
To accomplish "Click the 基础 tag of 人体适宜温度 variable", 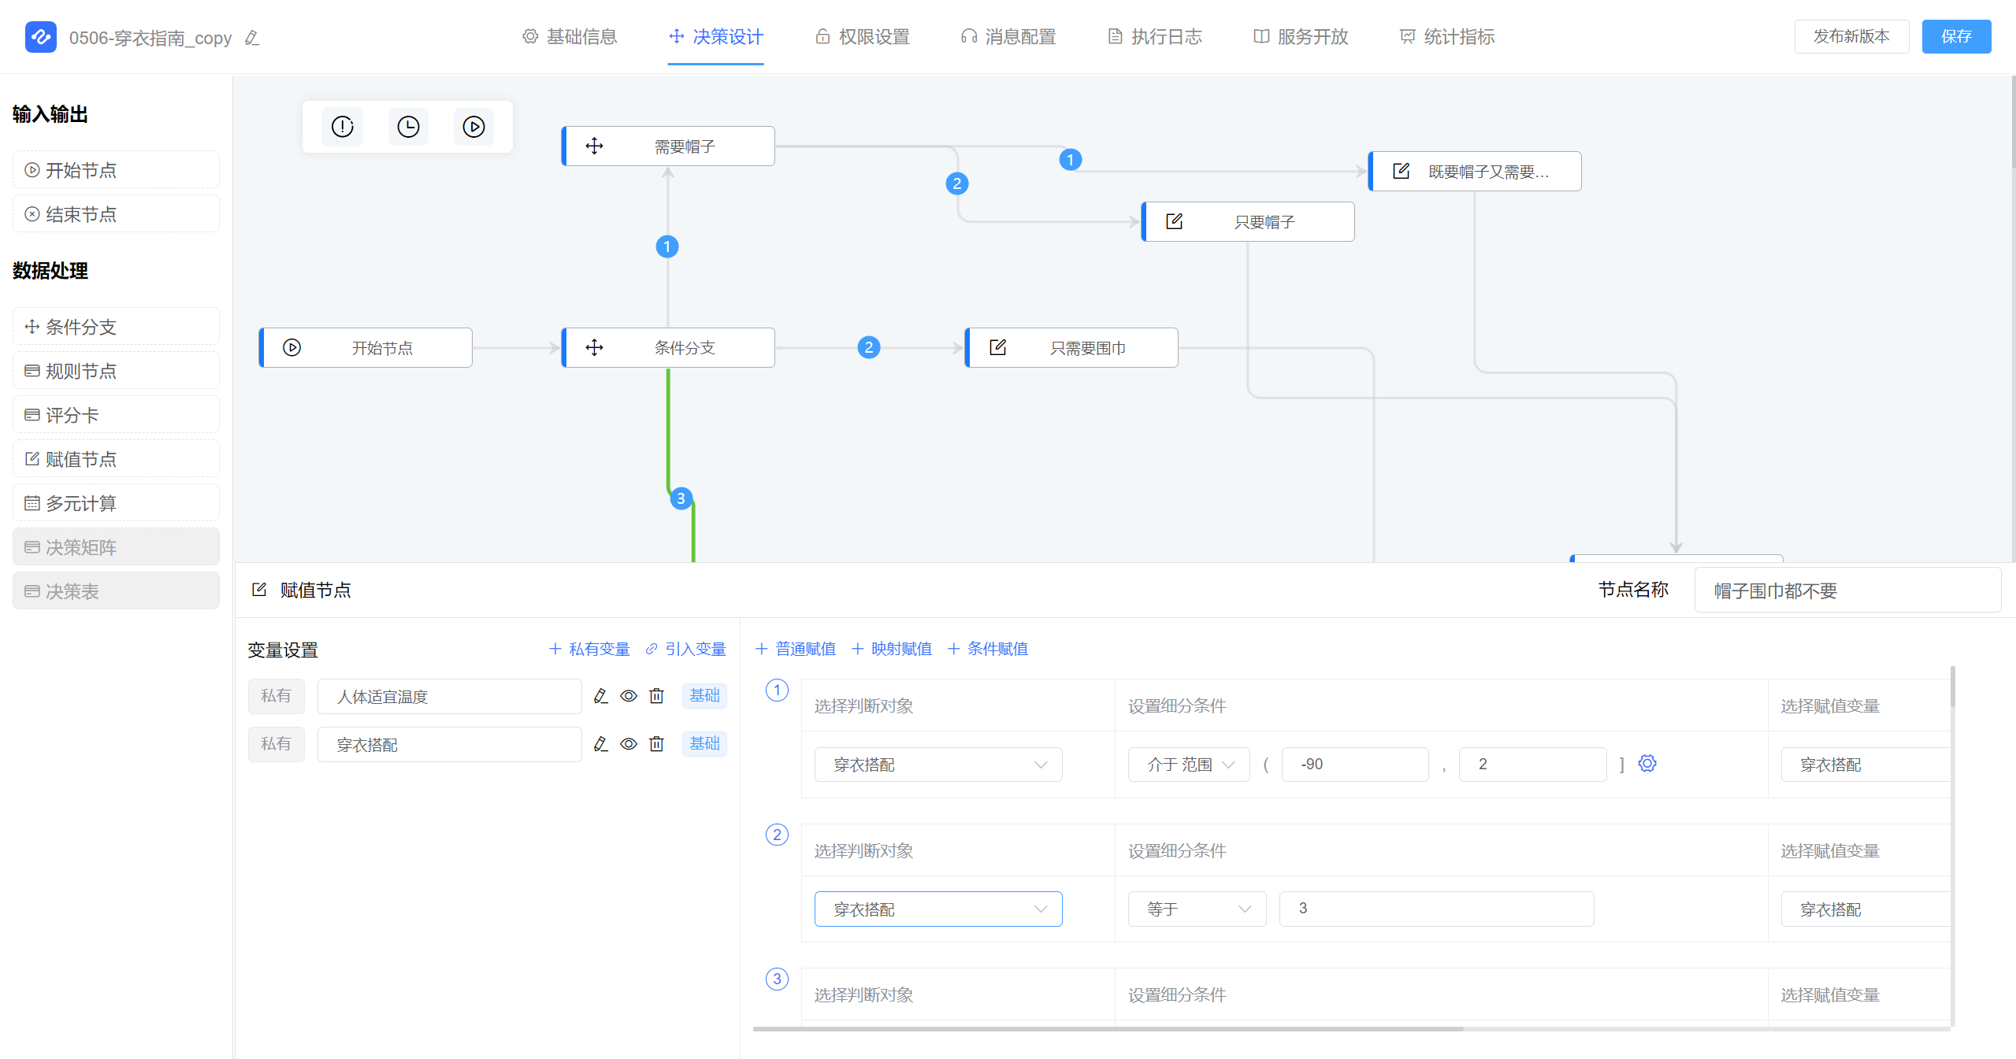I will [704, 696].
